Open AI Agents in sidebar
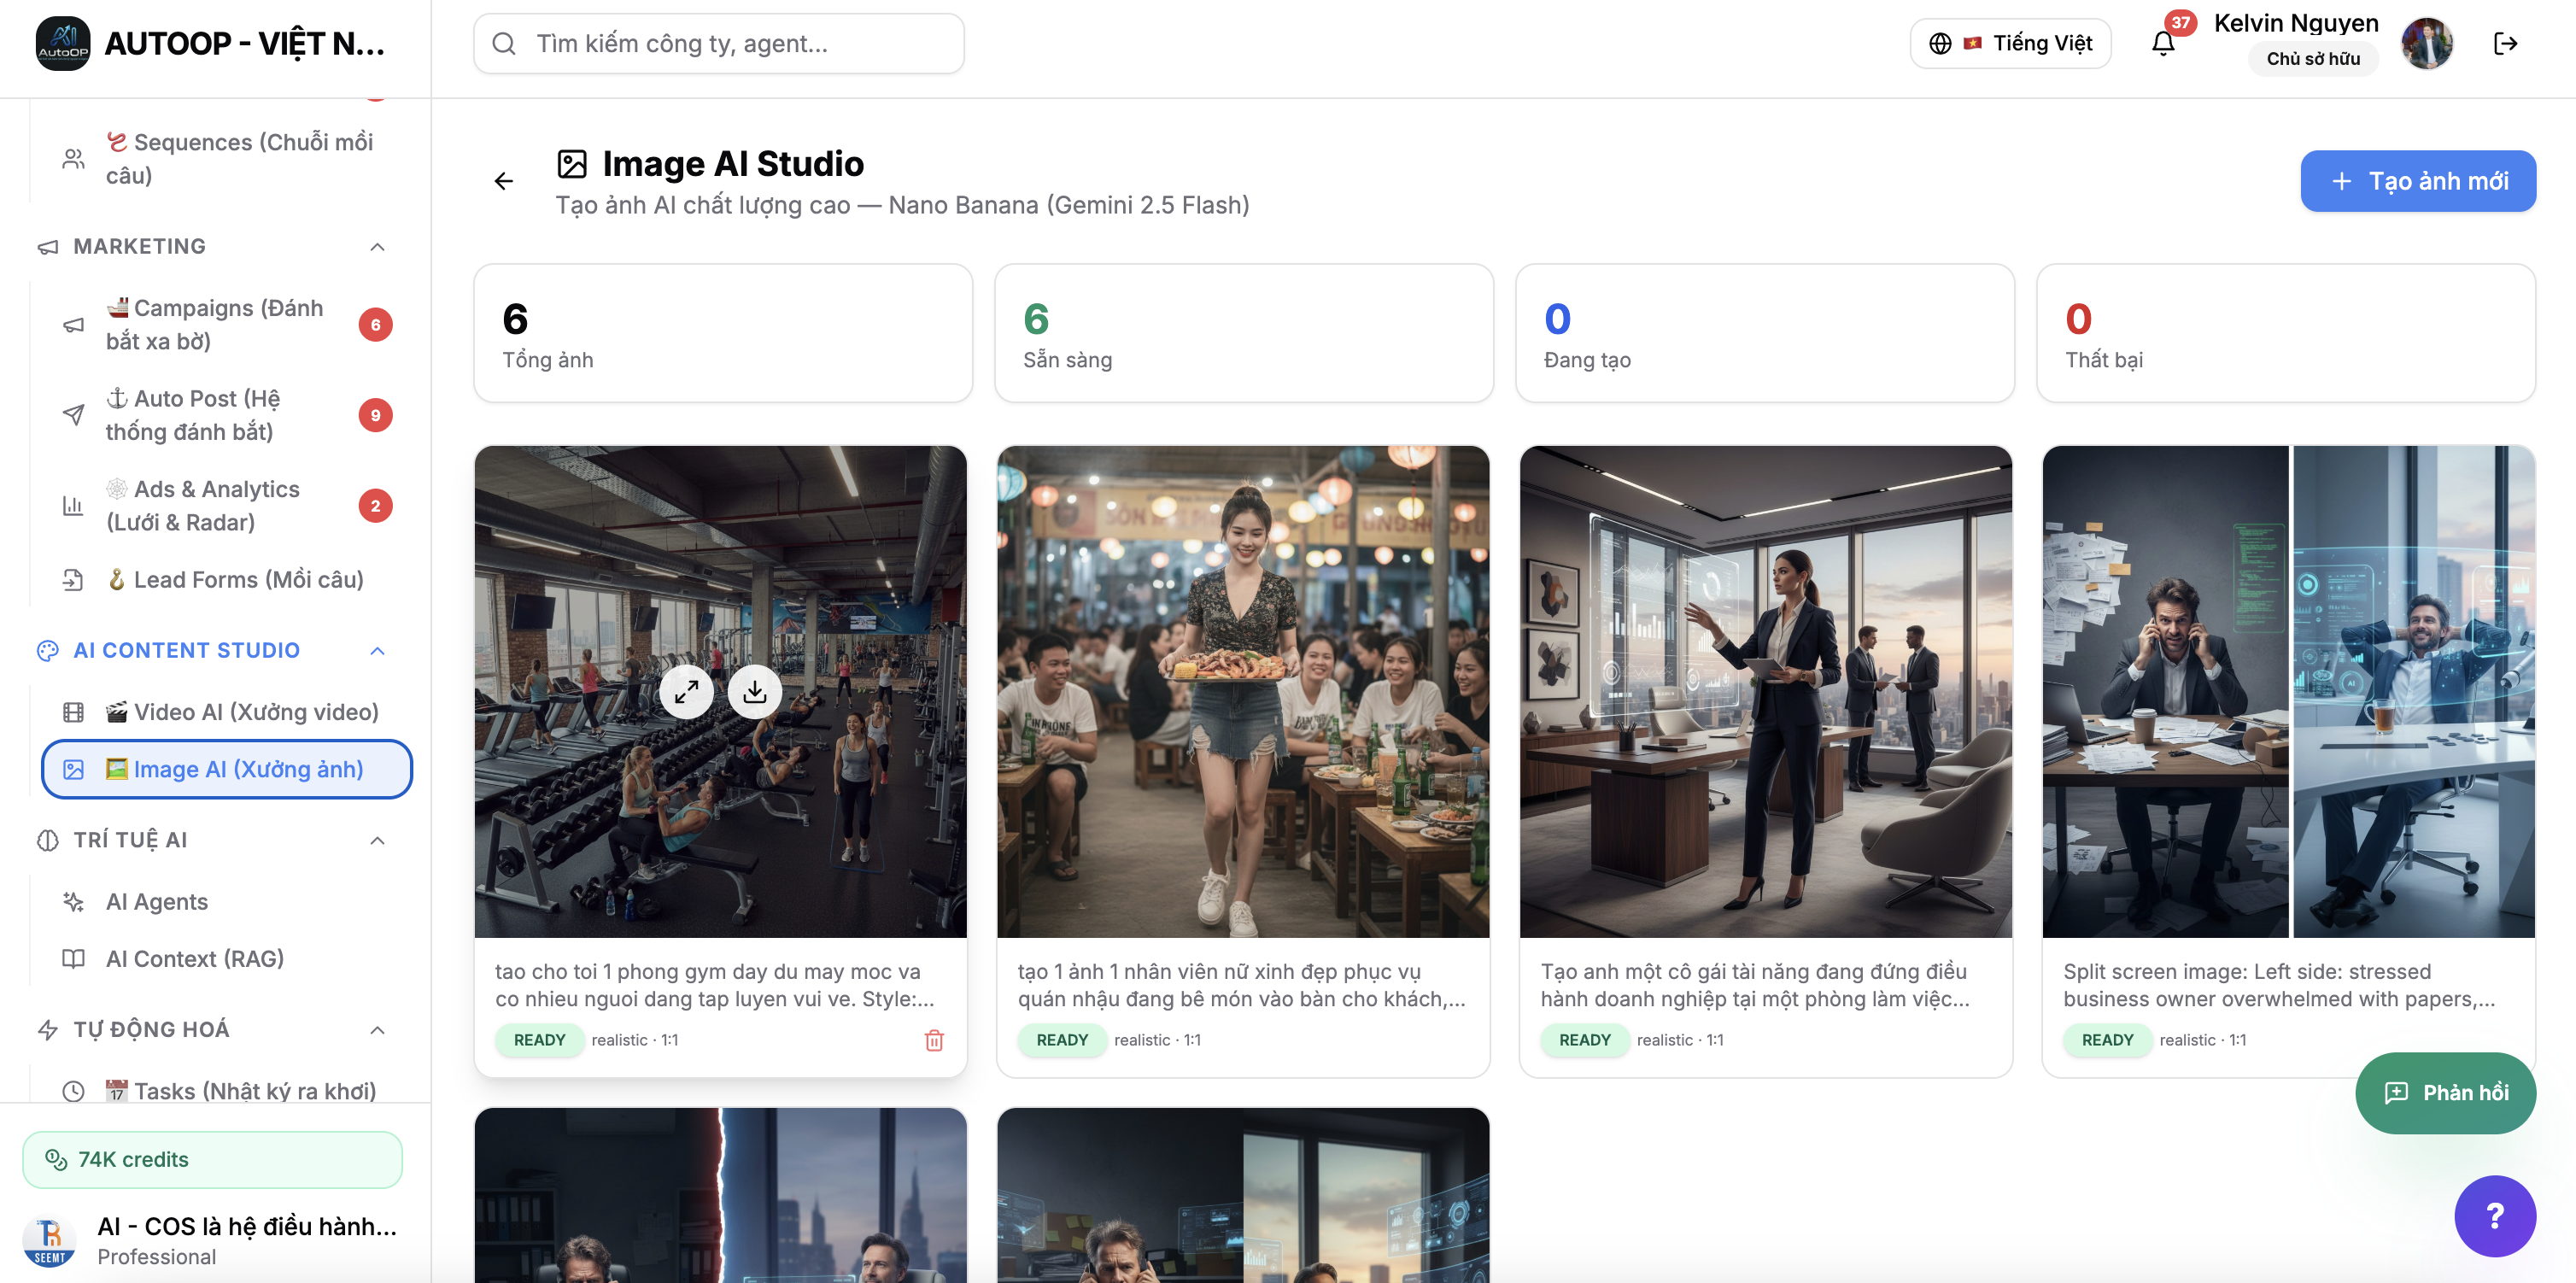 pos(157,902)
